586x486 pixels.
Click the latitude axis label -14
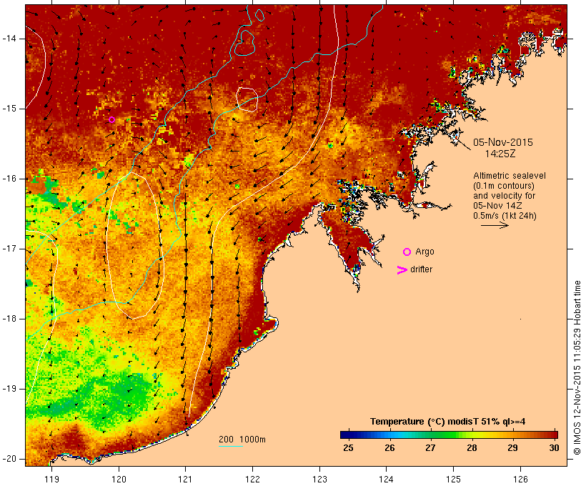[9, 39]
